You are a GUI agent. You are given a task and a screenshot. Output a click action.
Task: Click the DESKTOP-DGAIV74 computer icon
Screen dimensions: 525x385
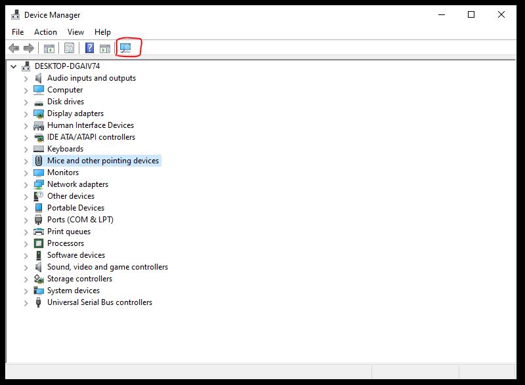pos(26,66)
